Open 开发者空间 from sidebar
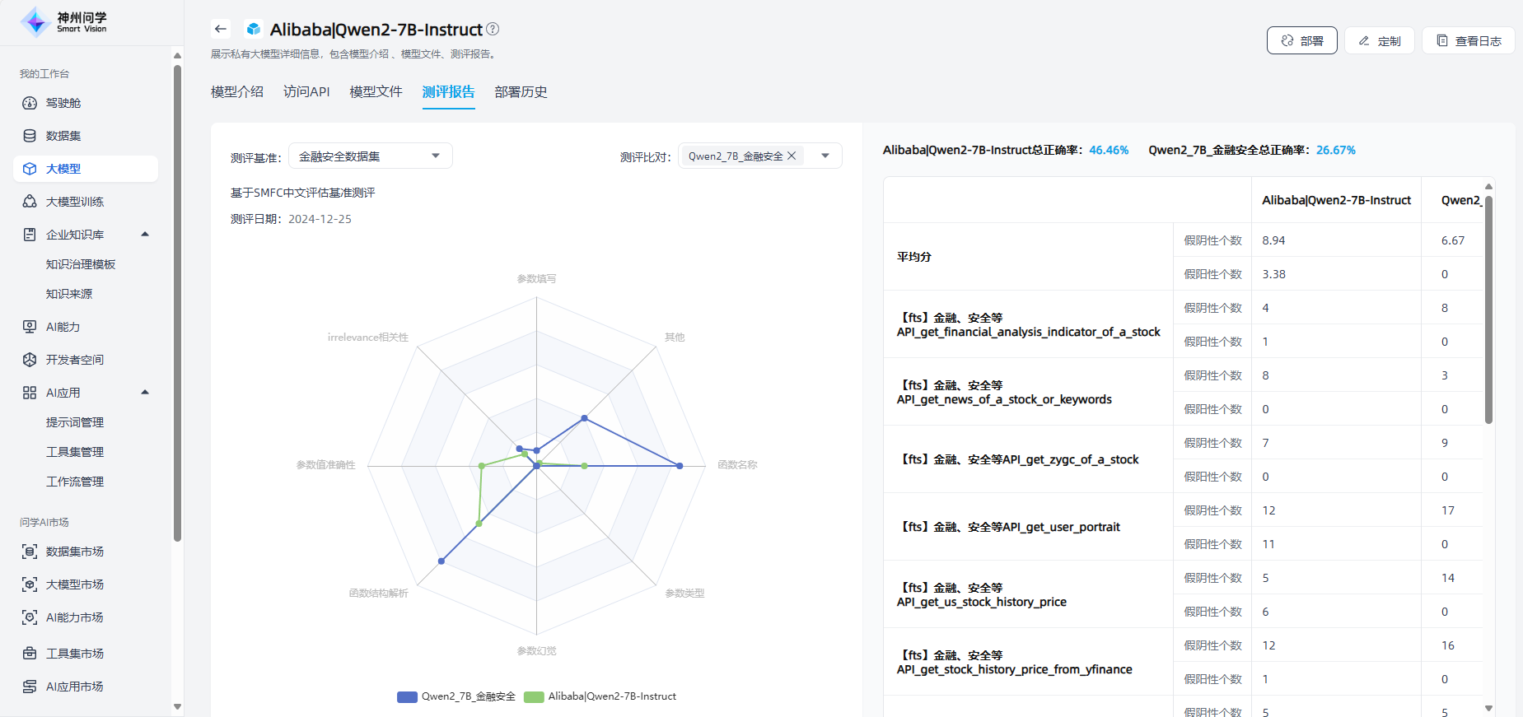 click(74, 360)
